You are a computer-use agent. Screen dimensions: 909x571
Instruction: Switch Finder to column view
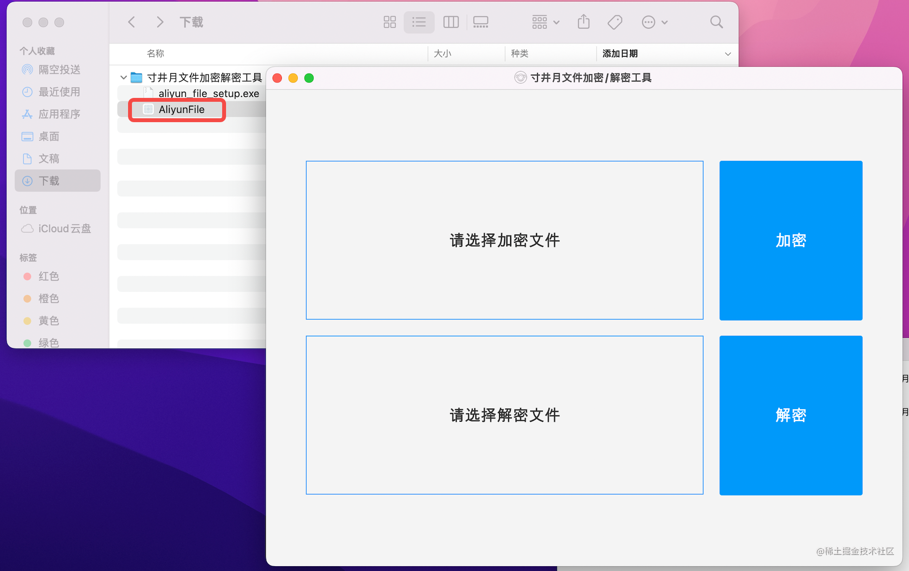click(x=451, y=22)
